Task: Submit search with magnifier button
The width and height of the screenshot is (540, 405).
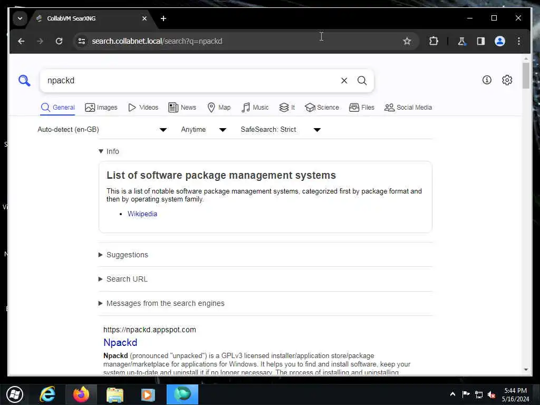Action: tap(362, 81)
